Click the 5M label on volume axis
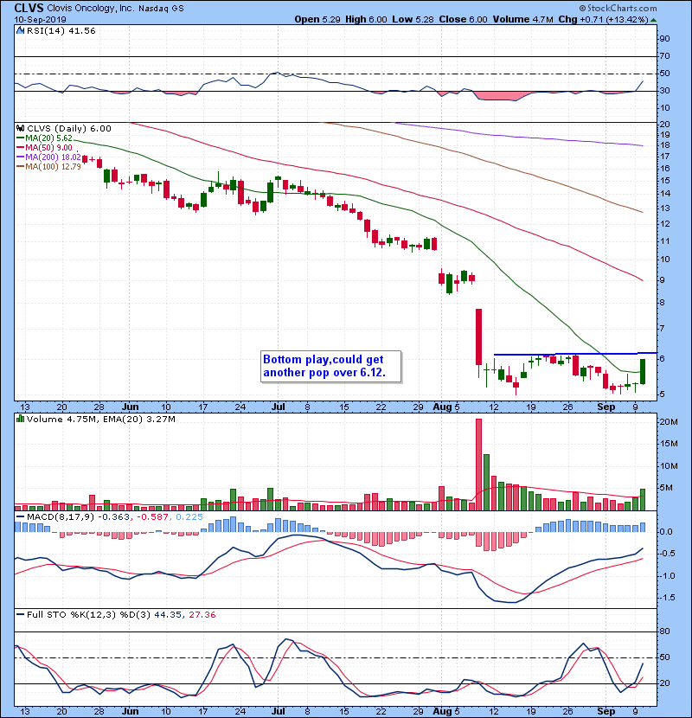This screenshot has width=692, height=718. tap(666, 488)
